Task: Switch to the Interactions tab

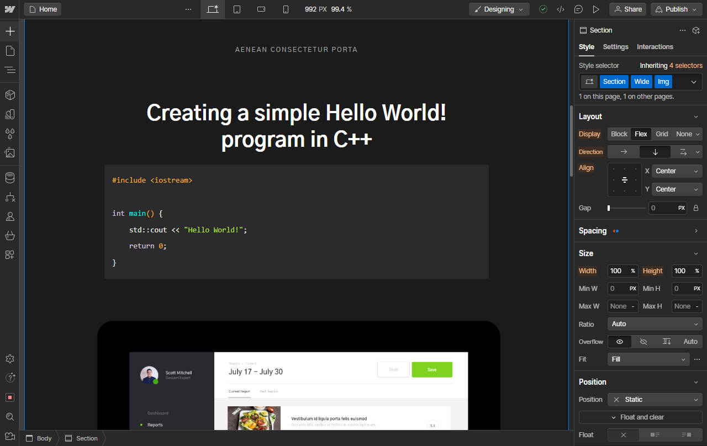Action: (x=655, y=47)
